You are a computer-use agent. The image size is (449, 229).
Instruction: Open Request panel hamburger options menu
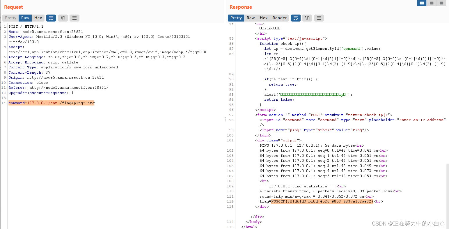(74, 18)
